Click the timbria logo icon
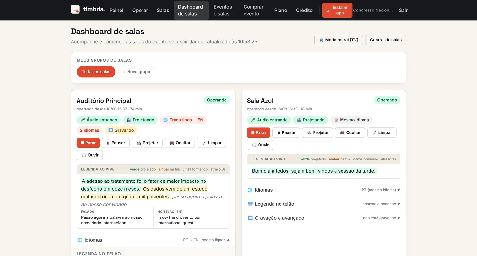This screenshot has height=256, width=477. pyautogui.click(x=75, y=9)
